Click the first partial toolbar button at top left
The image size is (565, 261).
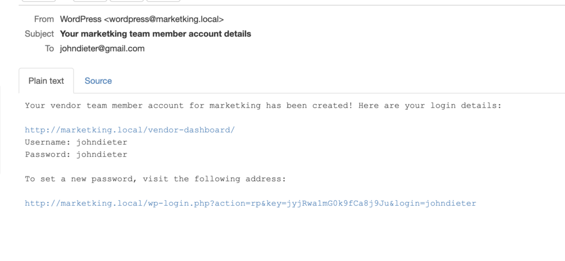[x=39, y=1]
